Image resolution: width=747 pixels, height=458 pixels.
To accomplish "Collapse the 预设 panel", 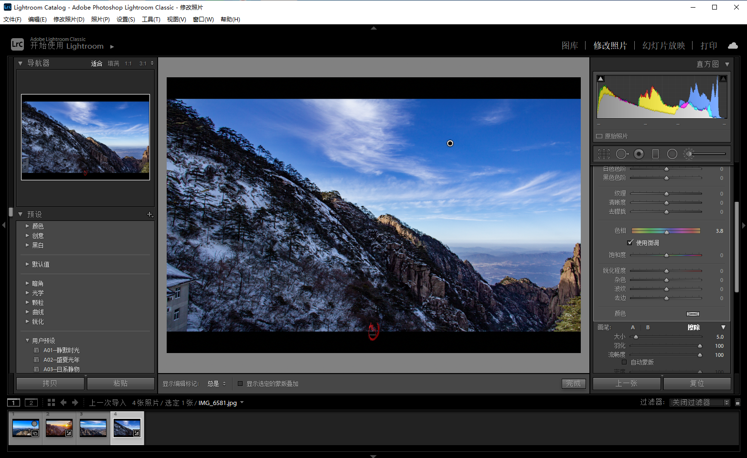I will point(20,215).
